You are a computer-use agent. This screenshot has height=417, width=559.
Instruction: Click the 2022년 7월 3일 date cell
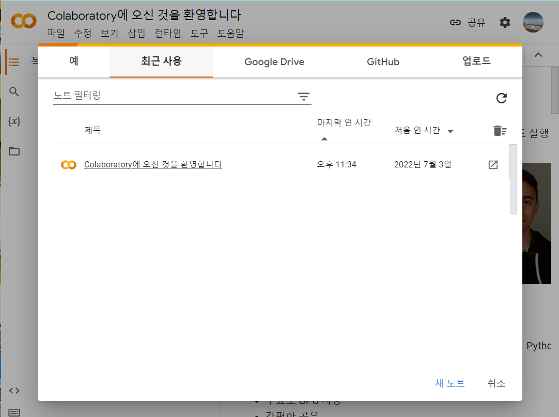[423, 164]
